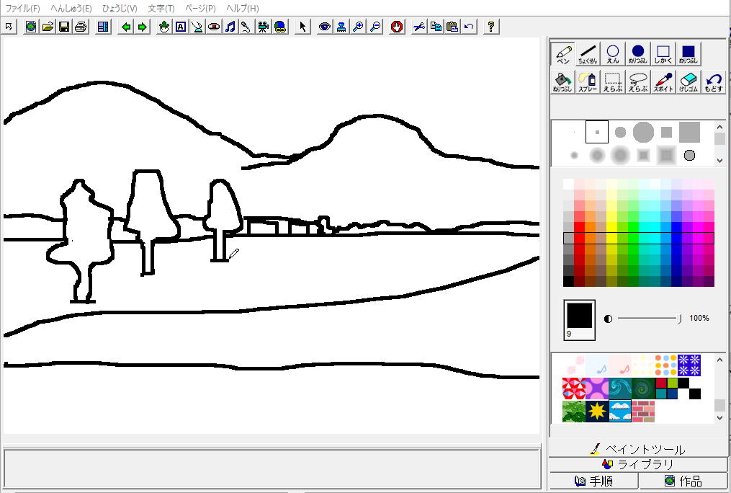This screenshot has height=493, width=731.
Task: Pick the スプレー spray can tool
Action: [588, 81]
